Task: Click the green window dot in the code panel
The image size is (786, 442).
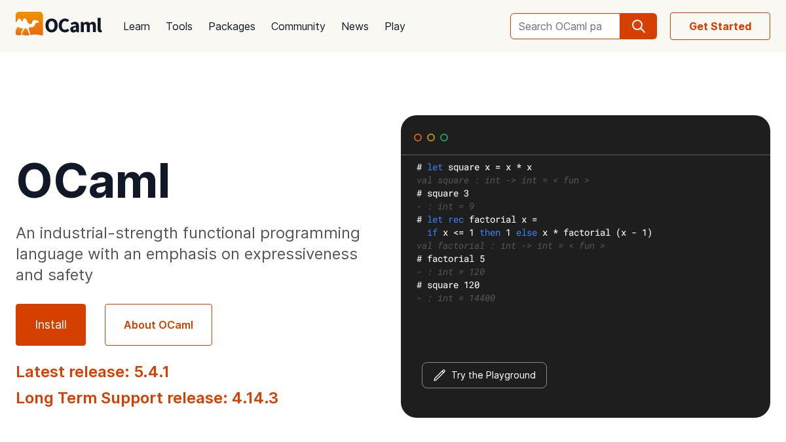Action: [444, 138]
